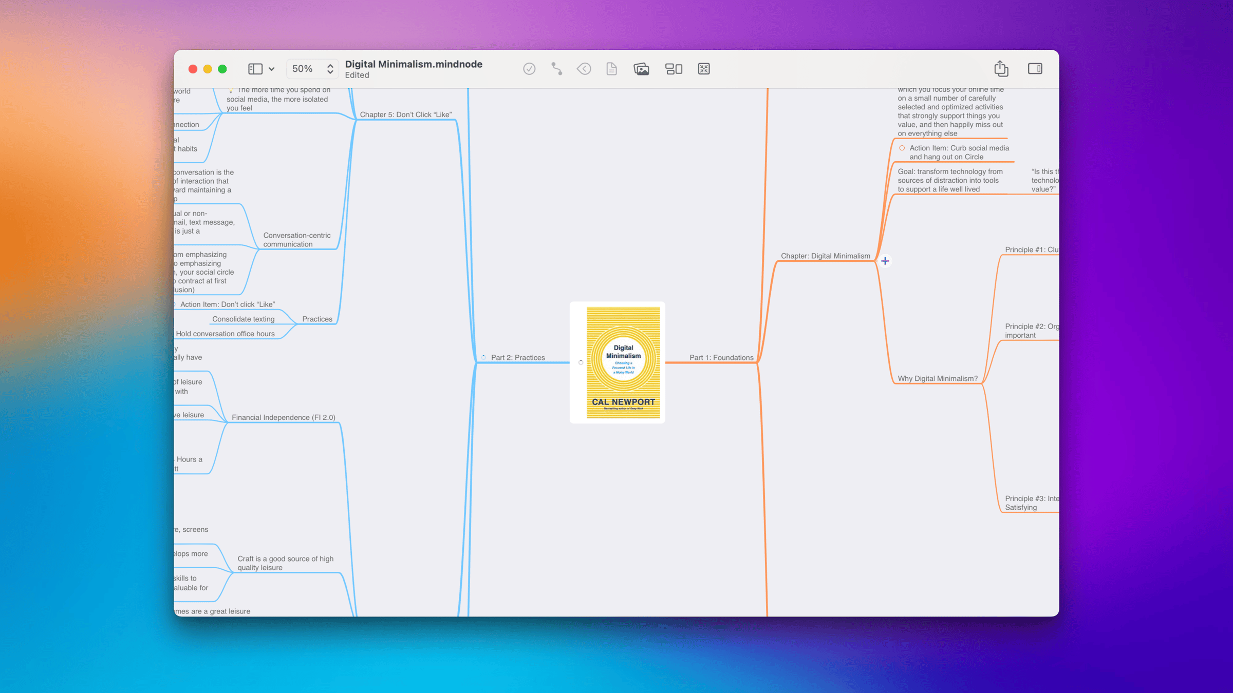Select the Why Digital Minimalism? node
The height and width of the screenshot is (693, 1233).
tap(938, 378)
